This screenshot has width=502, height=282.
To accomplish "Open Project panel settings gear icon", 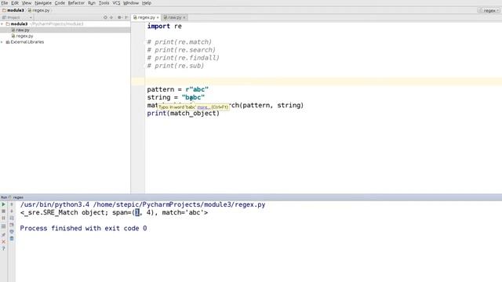I will pos(119,17).
